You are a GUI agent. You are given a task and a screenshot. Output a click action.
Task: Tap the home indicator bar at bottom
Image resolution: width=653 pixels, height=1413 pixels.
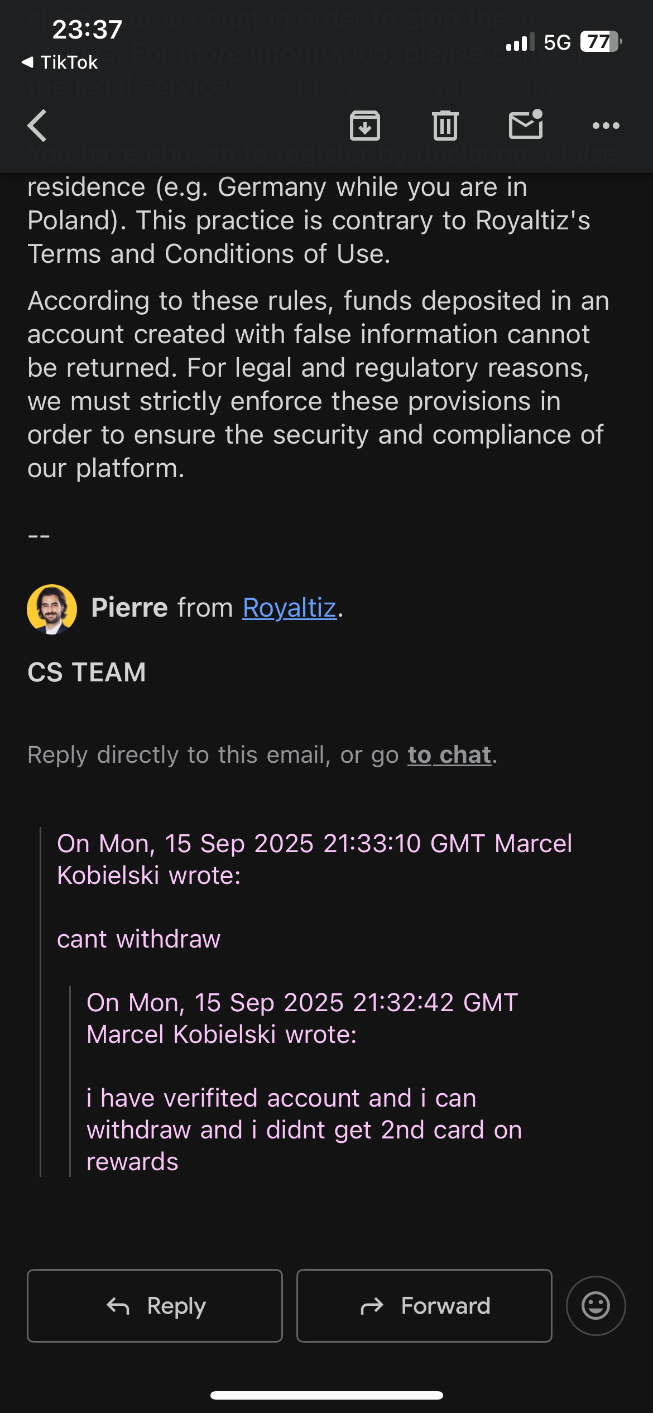pos(326,1395)
